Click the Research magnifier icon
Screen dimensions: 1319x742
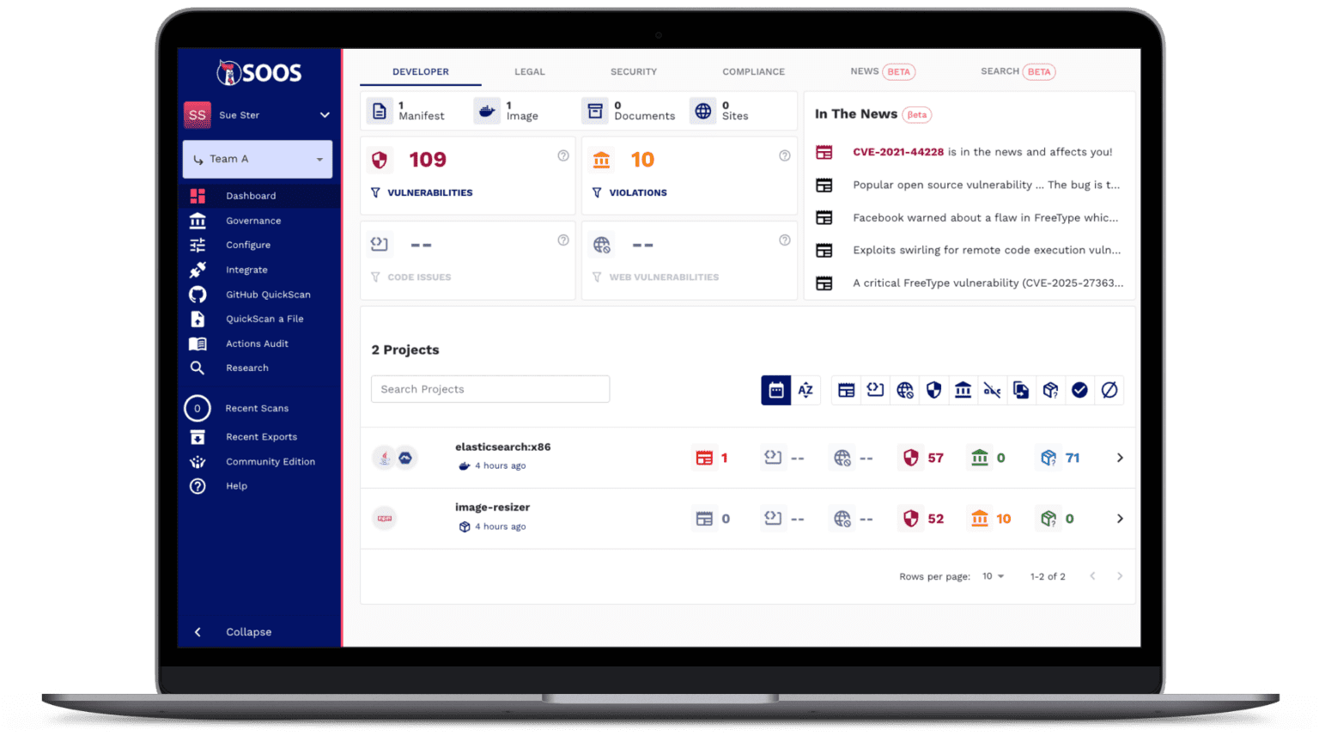click(x=198, y=368)
